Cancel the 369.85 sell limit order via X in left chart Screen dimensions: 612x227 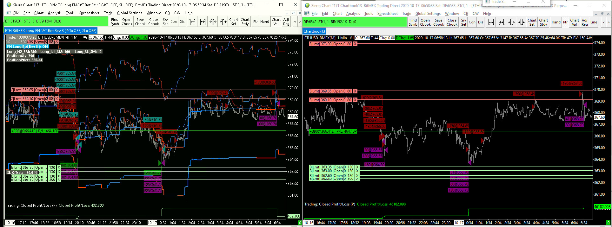tap(57, 90)
